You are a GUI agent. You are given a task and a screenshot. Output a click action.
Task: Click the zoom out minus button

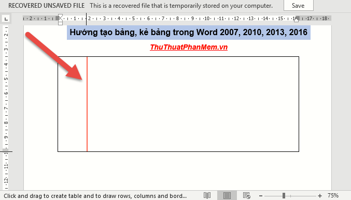pyautogui.click(x=261, y=196)
